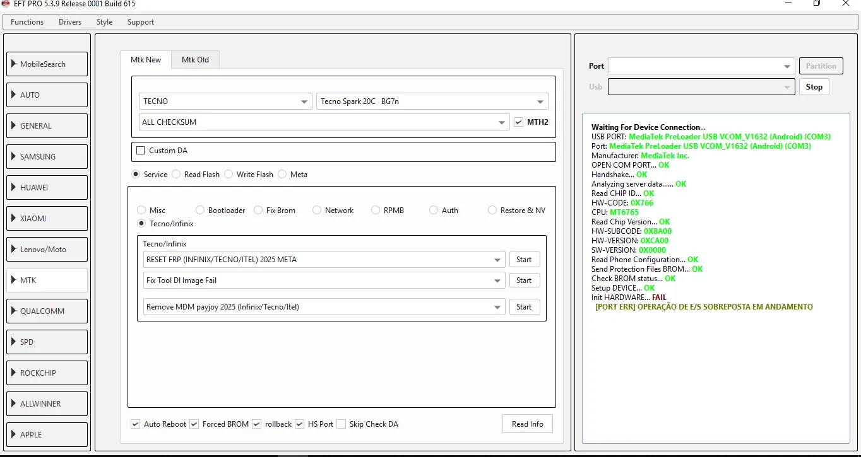The width and height of the screenshot is (861, 457).
Task: Open the Drivers menu
Action: [70, 22]
